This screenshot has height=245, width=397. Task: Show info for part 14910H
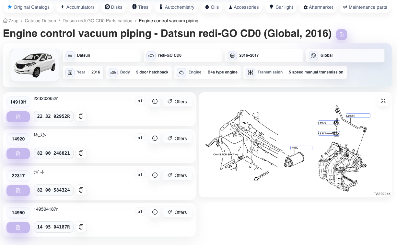(155, 101)
